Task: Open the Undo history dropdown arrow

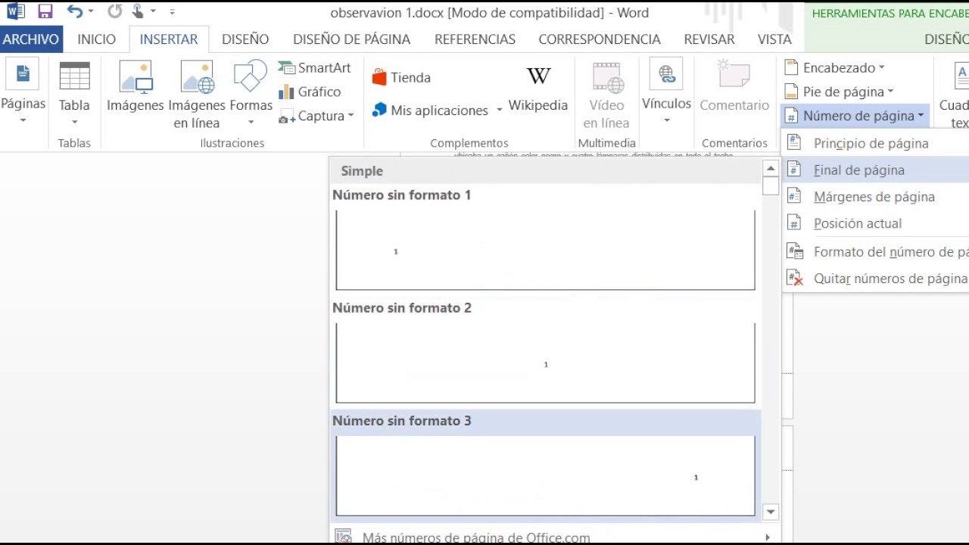Action: pyautogui.click(x=91, y=11)
